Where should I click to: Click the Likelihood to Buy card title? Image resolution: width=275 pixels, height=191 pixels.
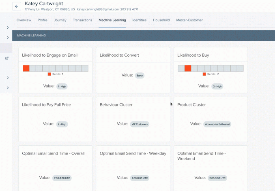[x=193, y=55]
